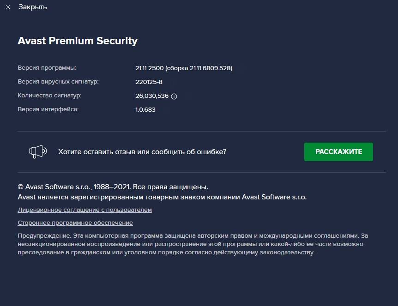Click the copyright line 1988–2021
The image size is (398, 306).
[x=113, y=187]
